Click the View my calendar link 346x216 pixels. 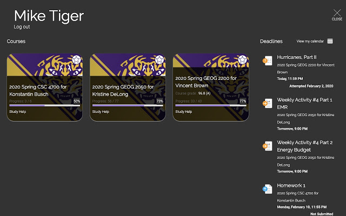tap(310, 41)
